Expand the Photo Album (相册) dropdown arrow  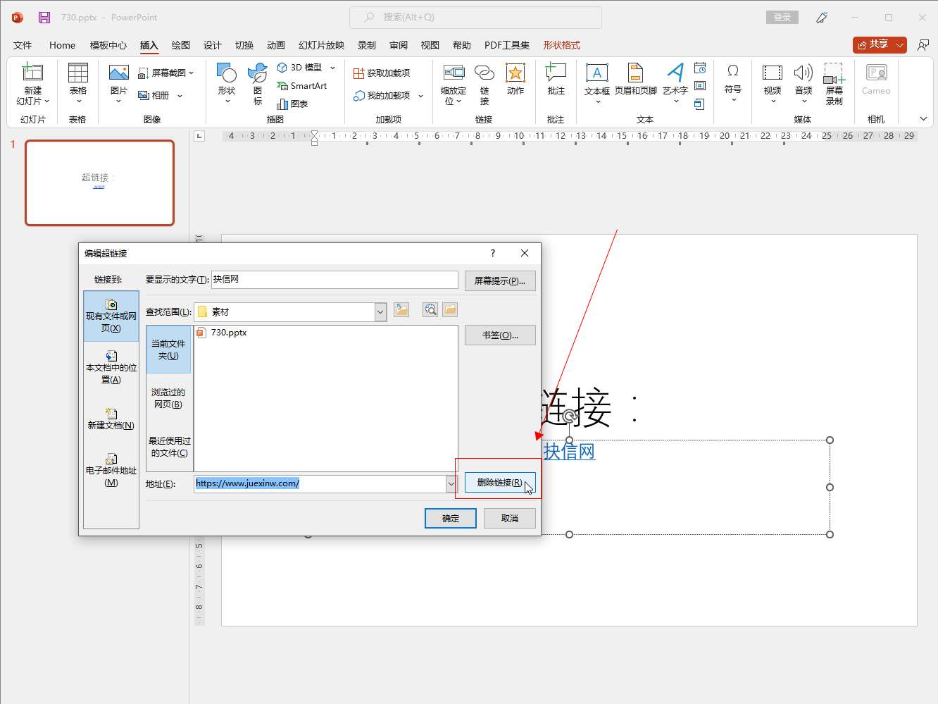[x=180, y=95]
